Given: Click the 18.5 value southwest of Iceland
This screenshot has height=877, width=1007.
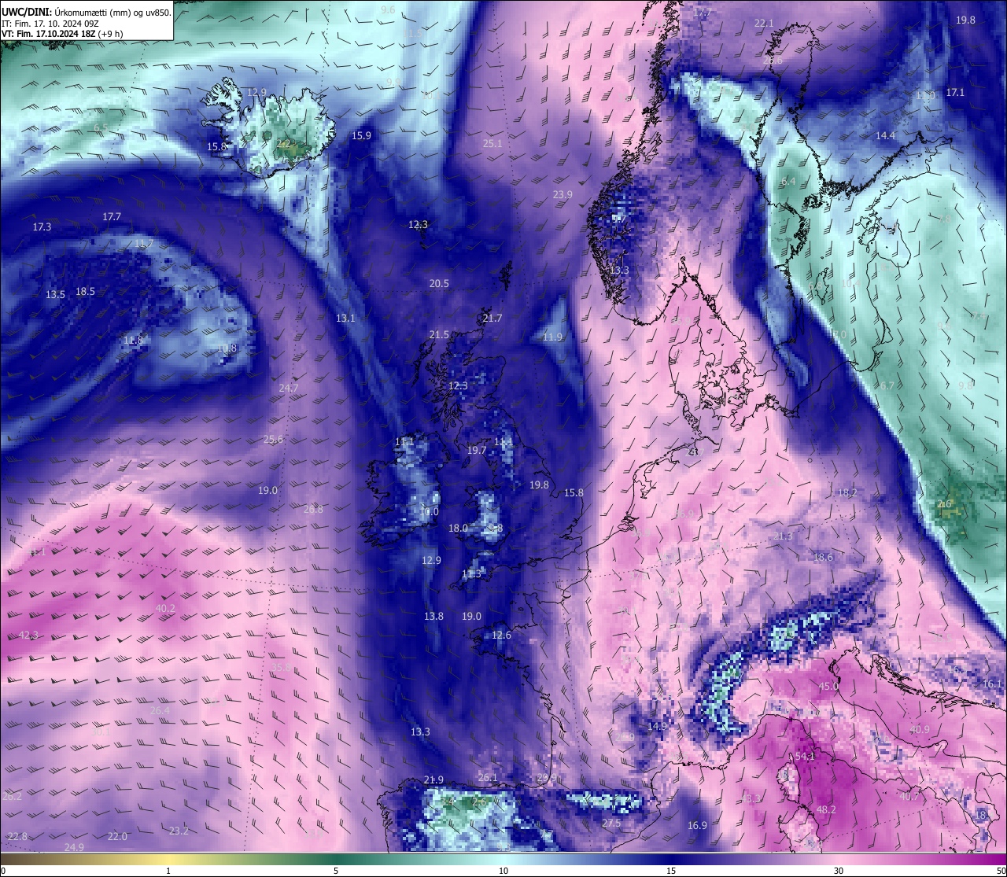Looking at the screenshot, I should click(85, 291).
